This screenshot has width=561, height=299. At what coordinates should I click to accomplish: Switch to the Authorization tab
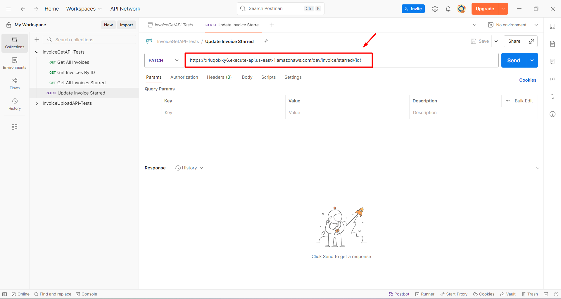pyautogui.click(x=184, y=77)
